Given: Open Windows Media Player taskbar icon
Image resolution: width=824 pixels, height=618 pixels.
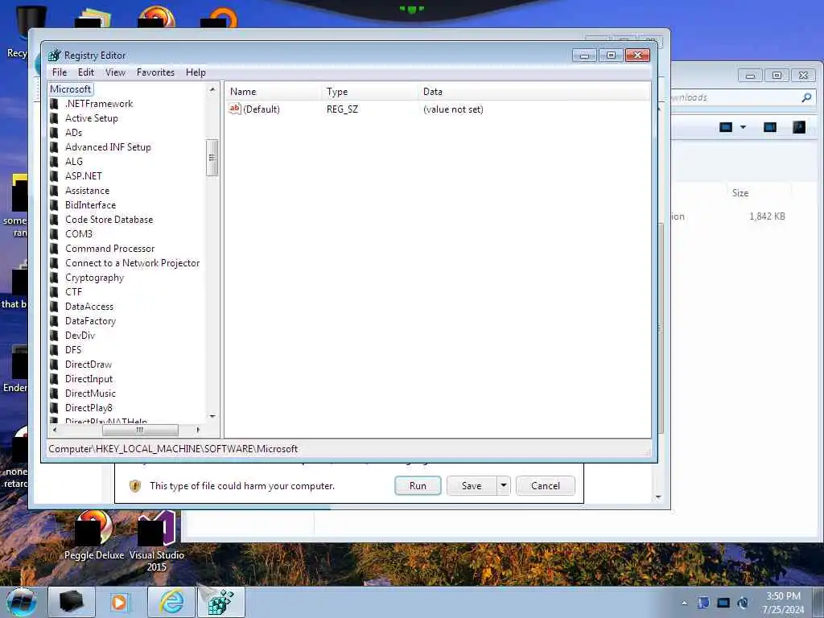Looking at the screenshot, I should point(120,602).
